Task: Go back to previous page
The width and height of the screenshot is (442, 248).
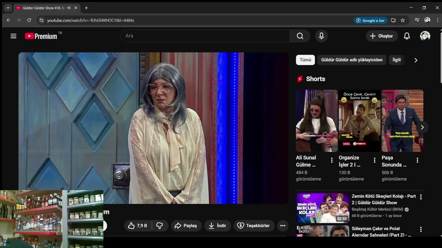Action: coord(8,20)
